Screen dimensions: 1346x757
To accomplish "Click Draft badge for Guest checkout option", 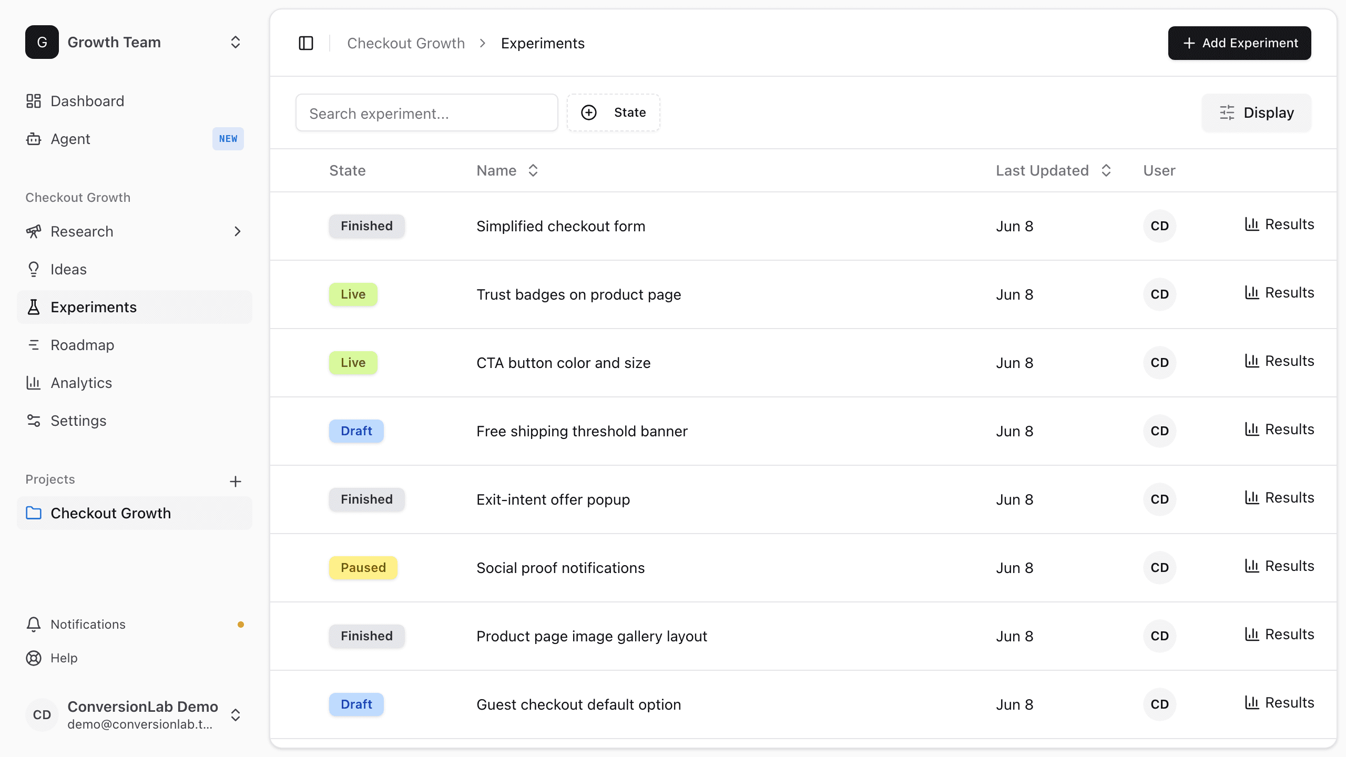I will pyautogui.click(x=356, y=704).
